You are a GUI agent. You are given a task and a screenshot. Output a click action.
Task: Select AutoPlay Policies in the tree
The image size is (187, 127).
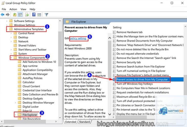click(33, 78)
